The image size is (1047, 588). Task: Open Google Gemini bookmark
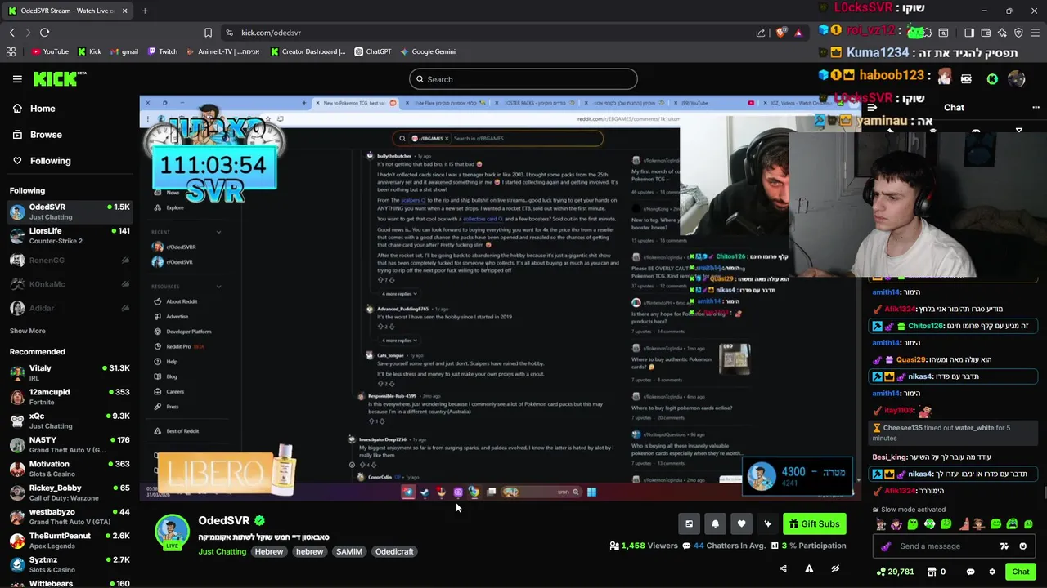(428, 51)
